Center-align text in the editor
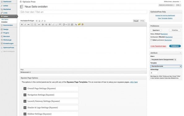The image size is (184, 116). click(x=46, y=24)
